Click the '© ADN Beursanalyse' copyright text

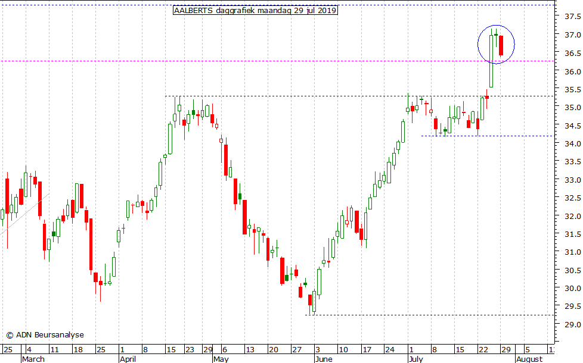point(45,335)
